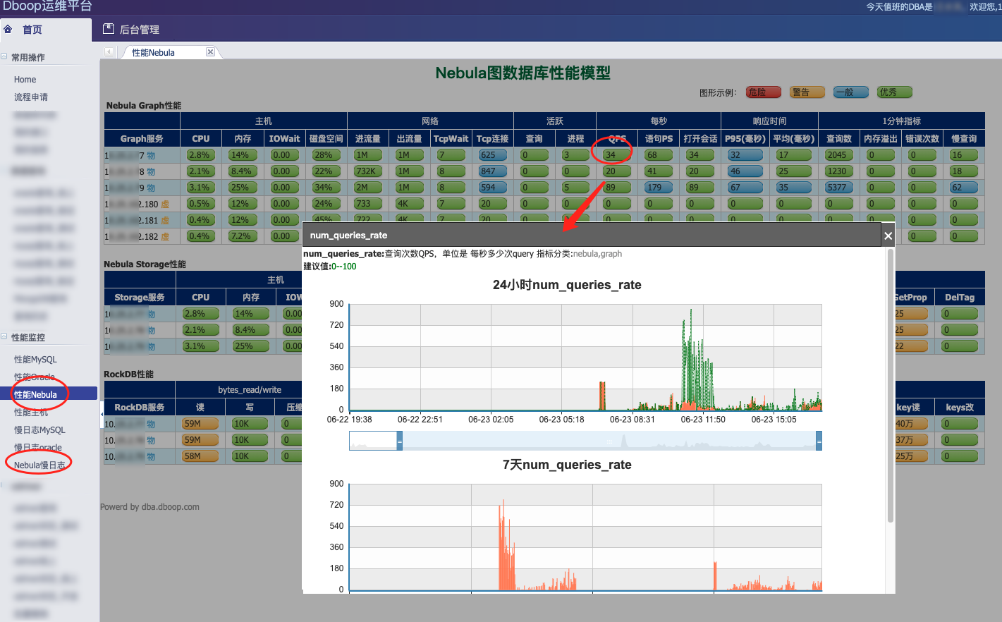Image resolution: width=1002 pixels, height=622 pixels.
Task: Click the 查询数 value 5377
Action: (839, 188)
